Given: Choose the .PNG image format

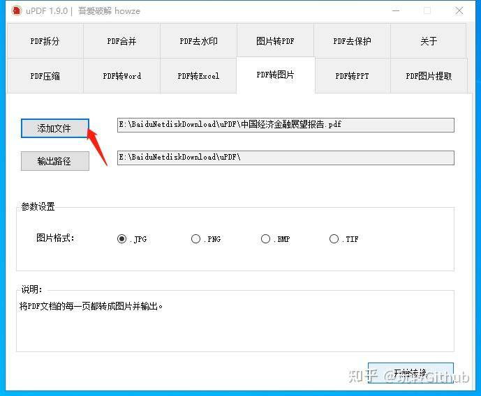Looking at the screenshot, I should click(x=206, y=239).
